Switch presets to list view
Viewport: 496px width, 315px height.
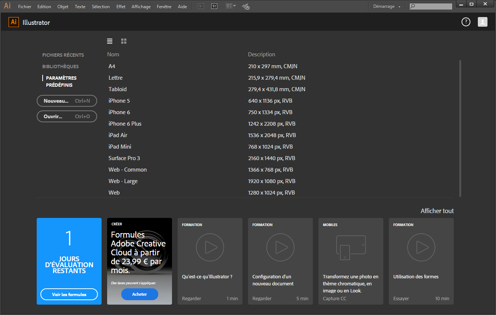pyautogui.click(x=110, y=41)
